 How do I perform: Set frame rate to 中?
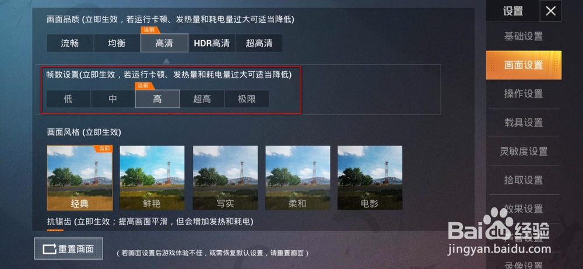click(113, 99)
